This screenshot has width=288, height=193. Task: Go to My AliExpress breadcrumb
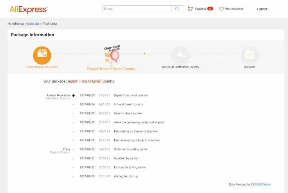pos(16,24)
